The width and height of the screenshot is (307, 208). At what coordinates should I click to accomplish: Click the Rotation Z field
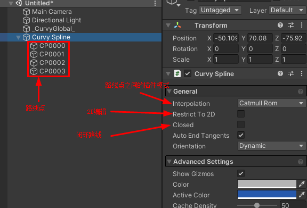click(x=294, y=49)
